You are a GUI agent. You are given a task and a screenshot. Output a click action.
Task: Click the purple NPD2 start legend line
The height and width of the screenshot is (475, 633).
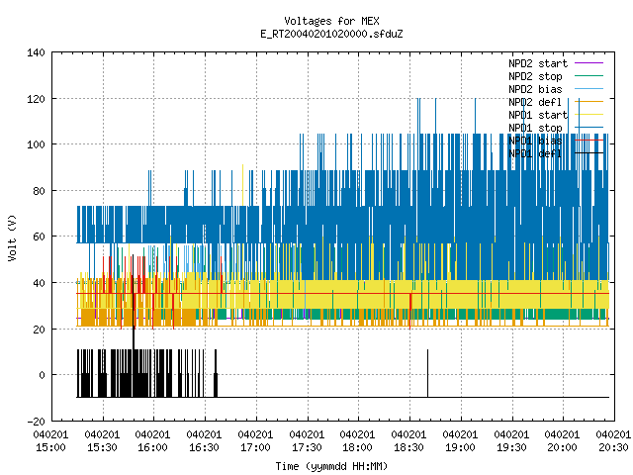tap(589, 63)
